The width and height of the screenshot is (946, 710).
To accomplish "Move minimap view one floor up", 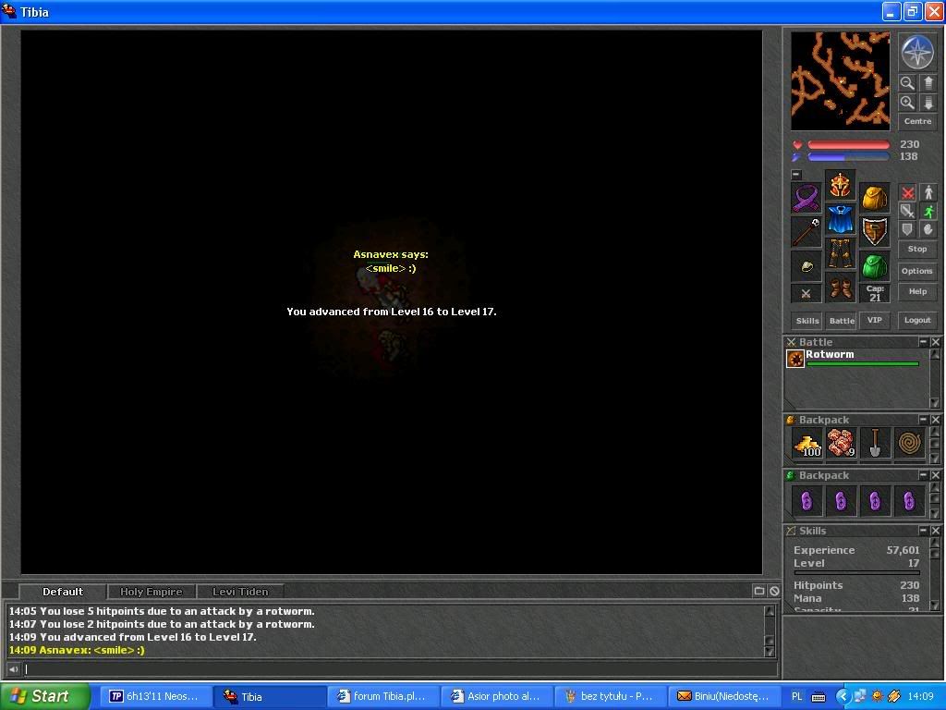I will pyautogui.click(x=928, y=82).
